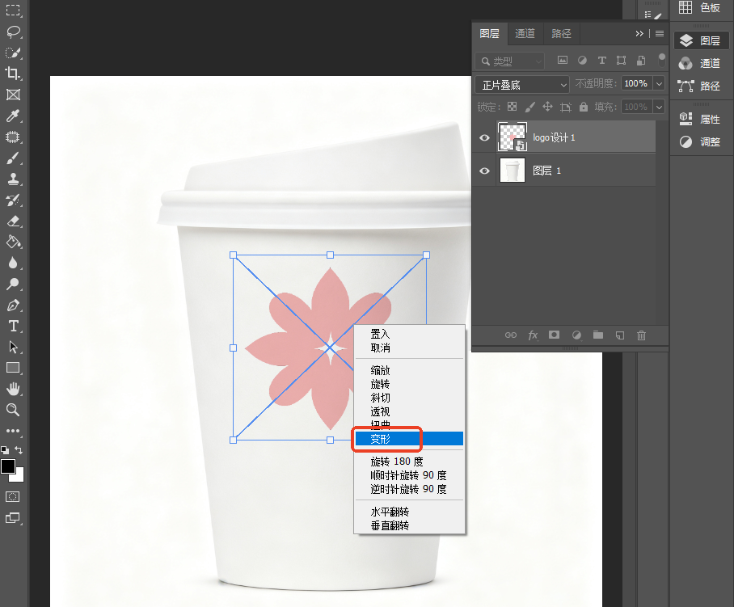
Task: Select the Pen tool
Action: click(13, 306)
